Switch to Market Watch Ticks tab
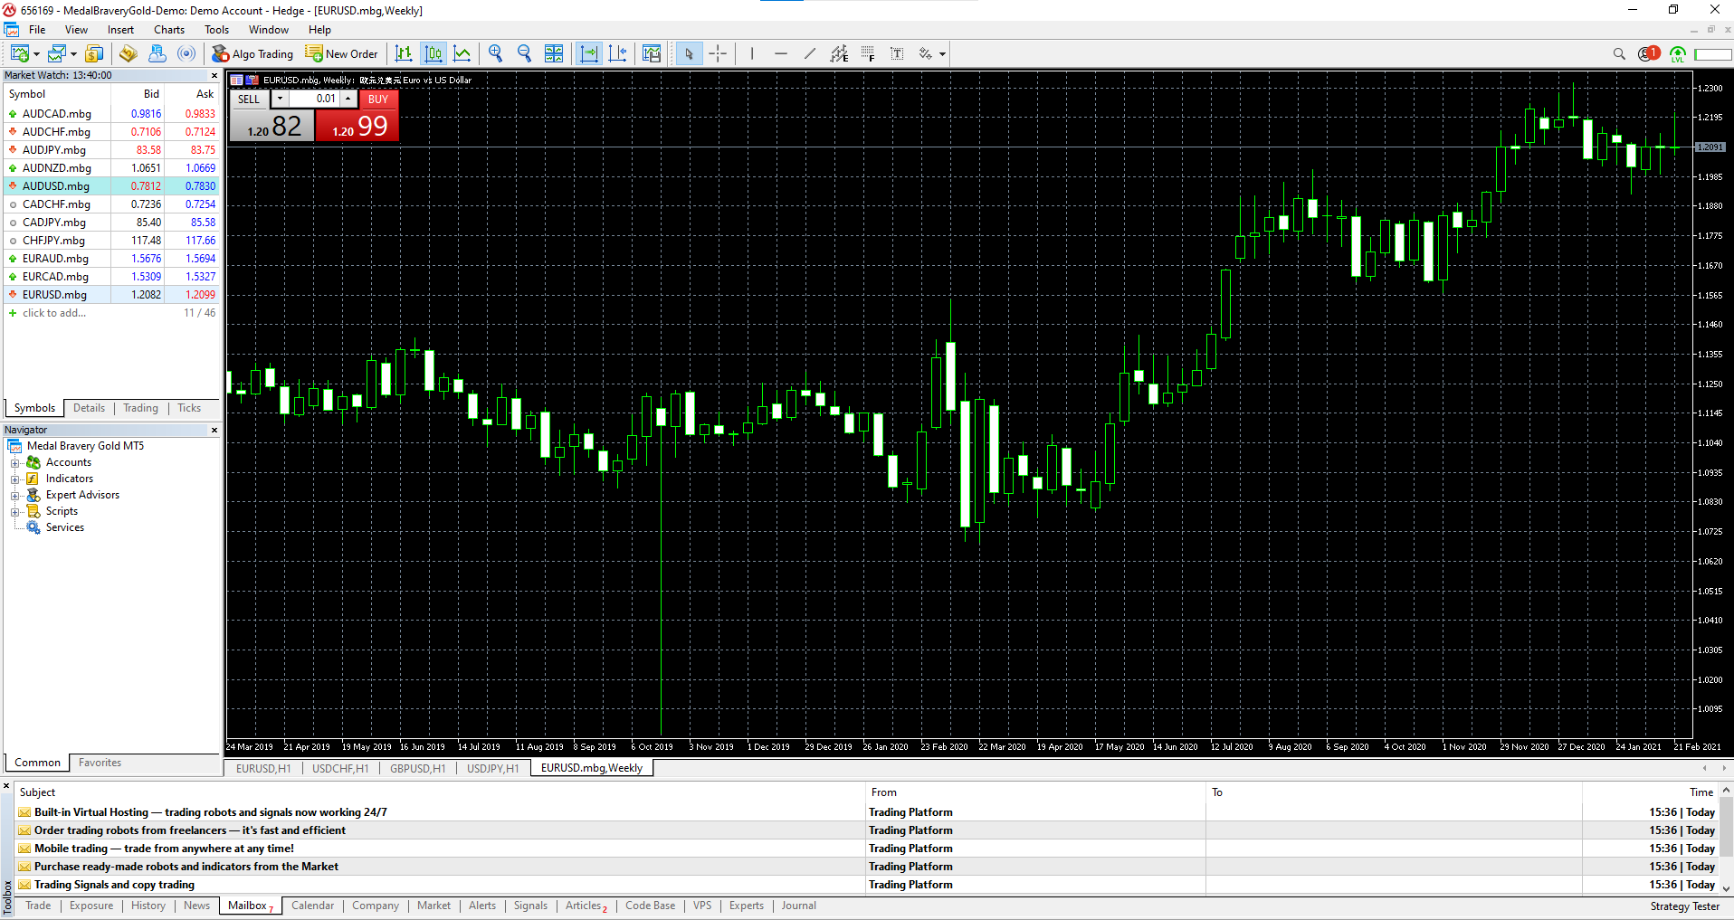The image size is (1734, 920). 189,408
